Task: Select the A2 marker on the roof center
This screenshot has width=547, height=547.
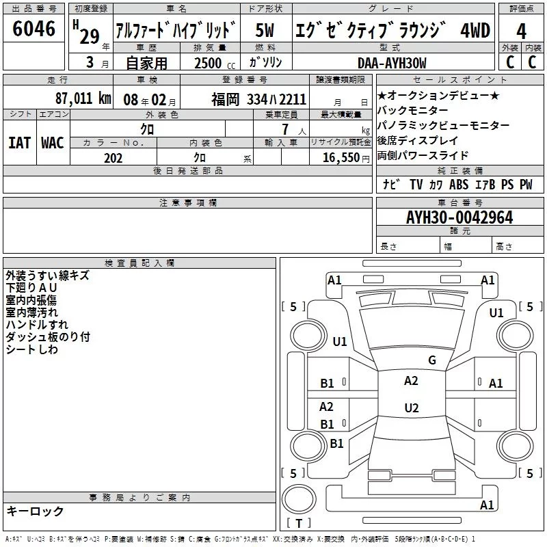Action: tap(411, 381)
